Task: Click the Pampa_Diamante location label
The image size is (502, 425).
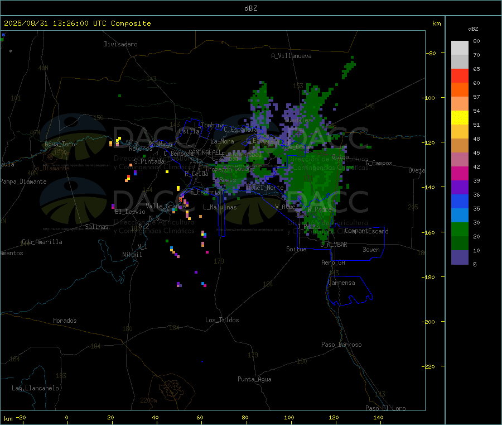Action: pos(23,182)
